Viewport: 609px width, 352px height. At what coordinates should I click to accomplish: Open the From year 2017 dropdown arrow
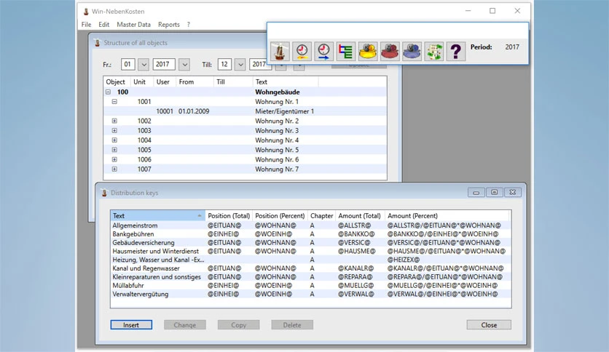coord(184,64)
